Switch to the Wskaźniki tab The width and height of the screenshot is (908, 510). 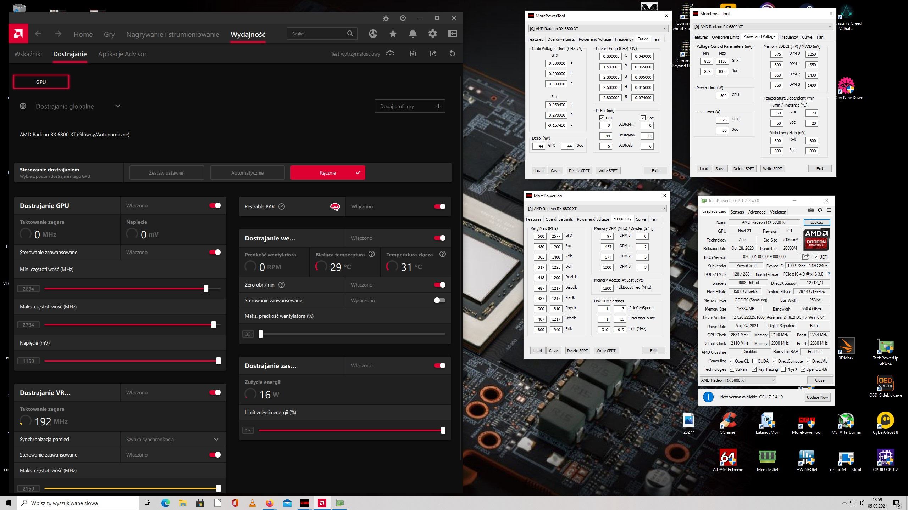(x=28, y=54)
